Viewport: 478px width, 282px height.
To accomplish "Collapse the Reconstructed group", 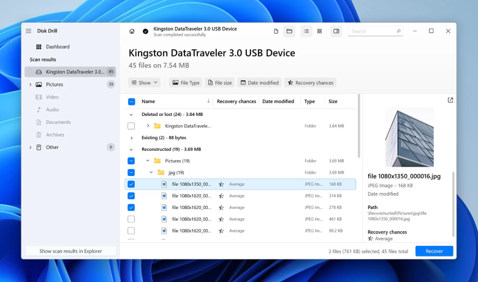I will coord(131,149).
